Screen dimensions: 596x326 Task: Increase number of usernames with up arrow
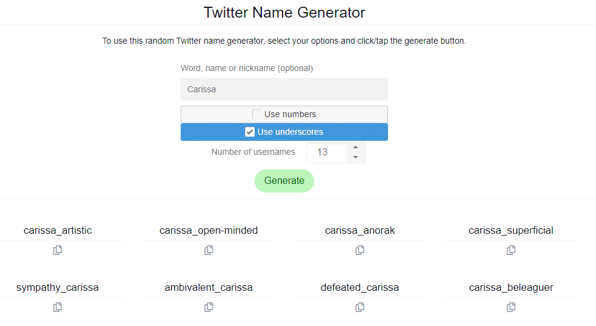tap(355, 147)
